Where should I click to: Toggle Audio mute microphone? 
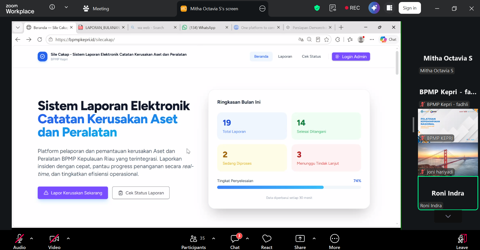click(x=20, y=241)
